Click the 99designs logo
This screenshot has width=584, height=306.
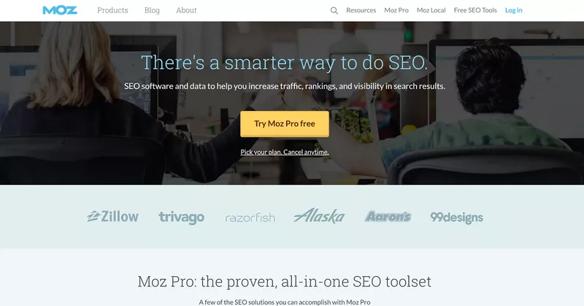point(457,218)
